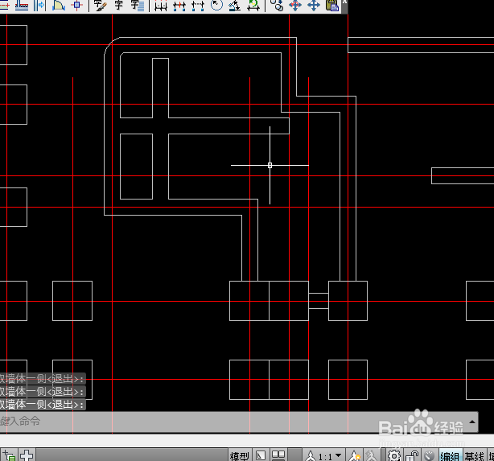Select the blue four-arrow pan/move tool
This screenshot has height=461, width=494.
pyautogui.click(x=314, y=5)
